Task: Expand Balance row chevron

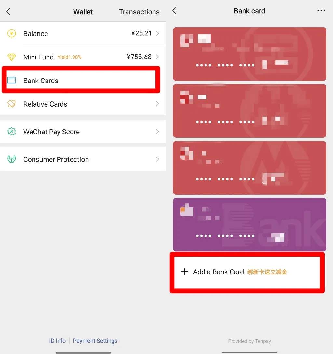Action: tap(157, 33)
